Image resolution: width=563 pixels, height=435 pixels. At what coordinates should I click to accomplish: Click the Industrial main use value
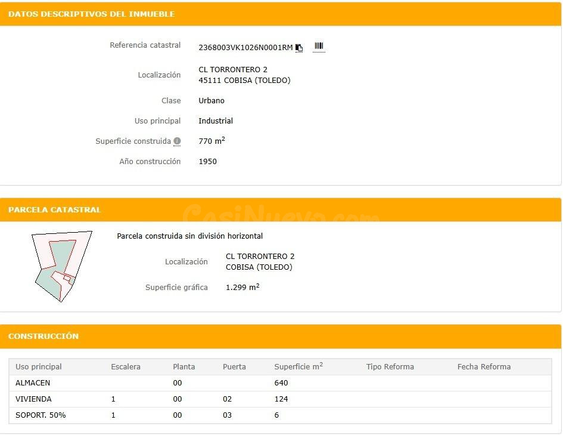[x=216, y=121]
